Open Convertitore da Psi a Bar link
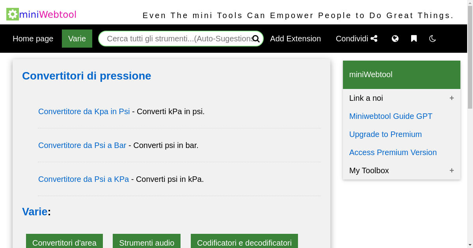This screenshot has width=473, height=248. click(x=82, y=145)
